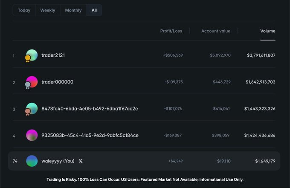
Task: Click the gold first-place medal badge
Action: coord(28,58)
